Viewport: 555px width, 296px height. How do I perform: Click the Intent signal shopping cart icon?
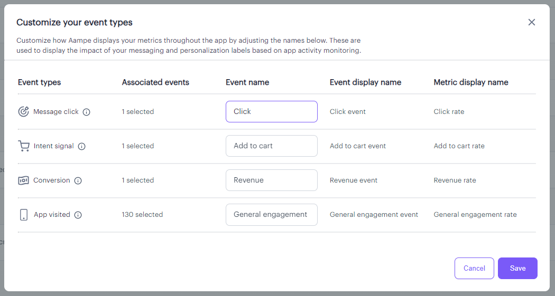pyautogui.click(x=23, y=146)
